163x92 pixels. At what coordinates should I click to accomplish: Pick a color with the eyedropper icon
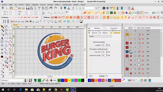click(x=44, y=80)
